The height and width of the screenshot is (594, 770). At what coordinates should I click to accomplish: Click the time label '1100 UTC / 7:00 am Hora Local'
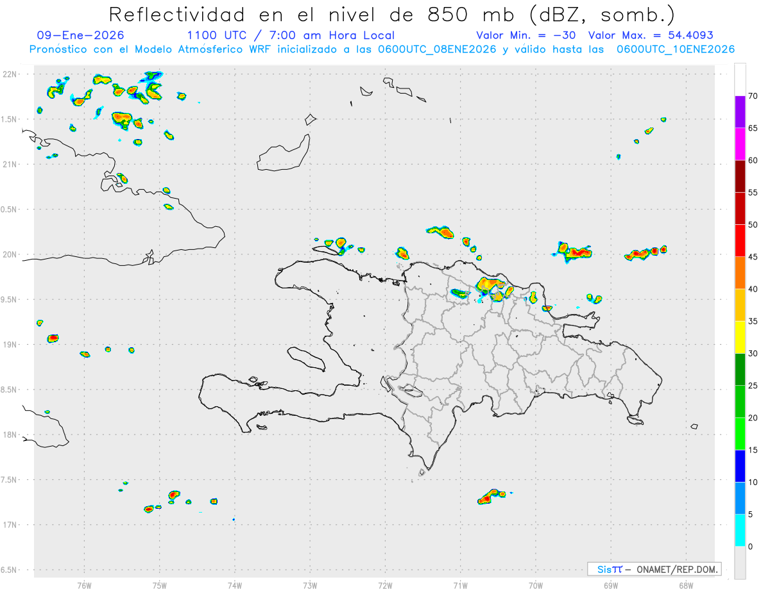click(x=291, y=36)
